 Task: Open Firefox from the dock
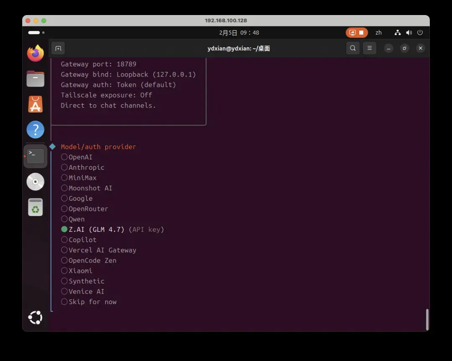point(36,53)
